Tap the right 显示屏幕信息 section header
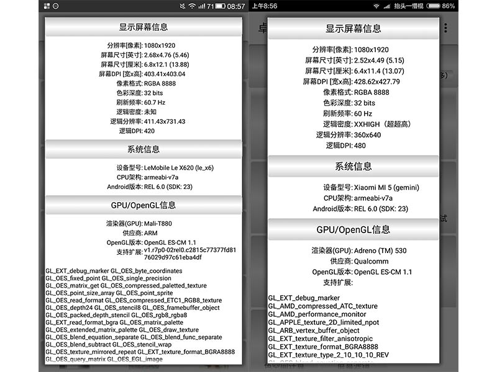The image size is (497, 372). point(353,29)
